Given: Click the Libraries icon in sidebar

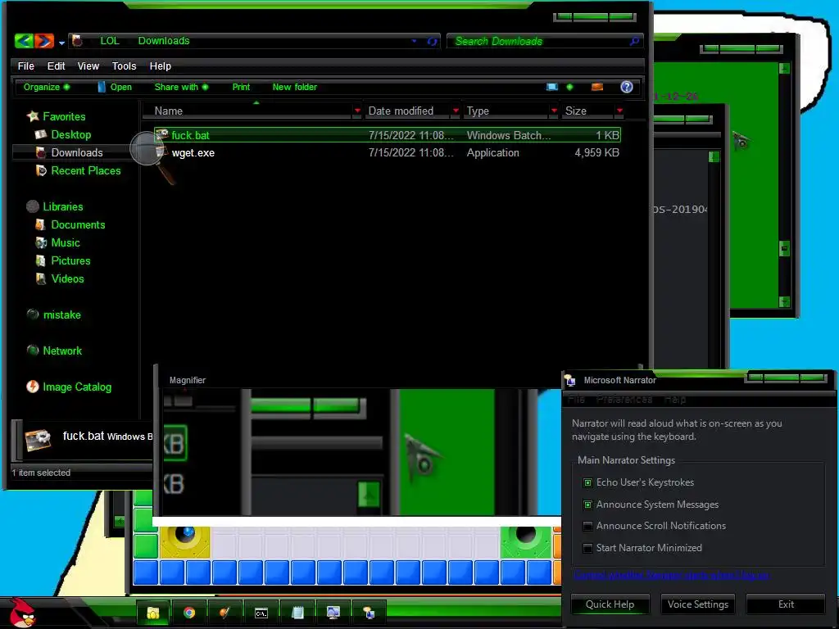Looking at the screenshot, I should click(33, 206).
